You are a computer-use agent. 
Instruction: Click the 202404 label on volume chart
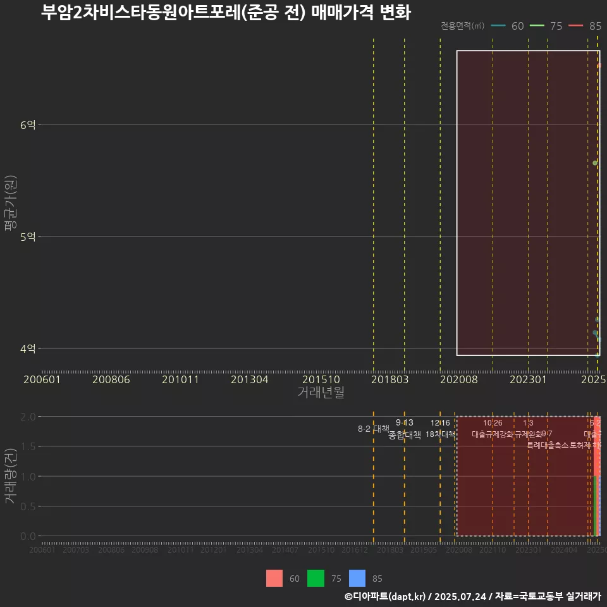564,549
